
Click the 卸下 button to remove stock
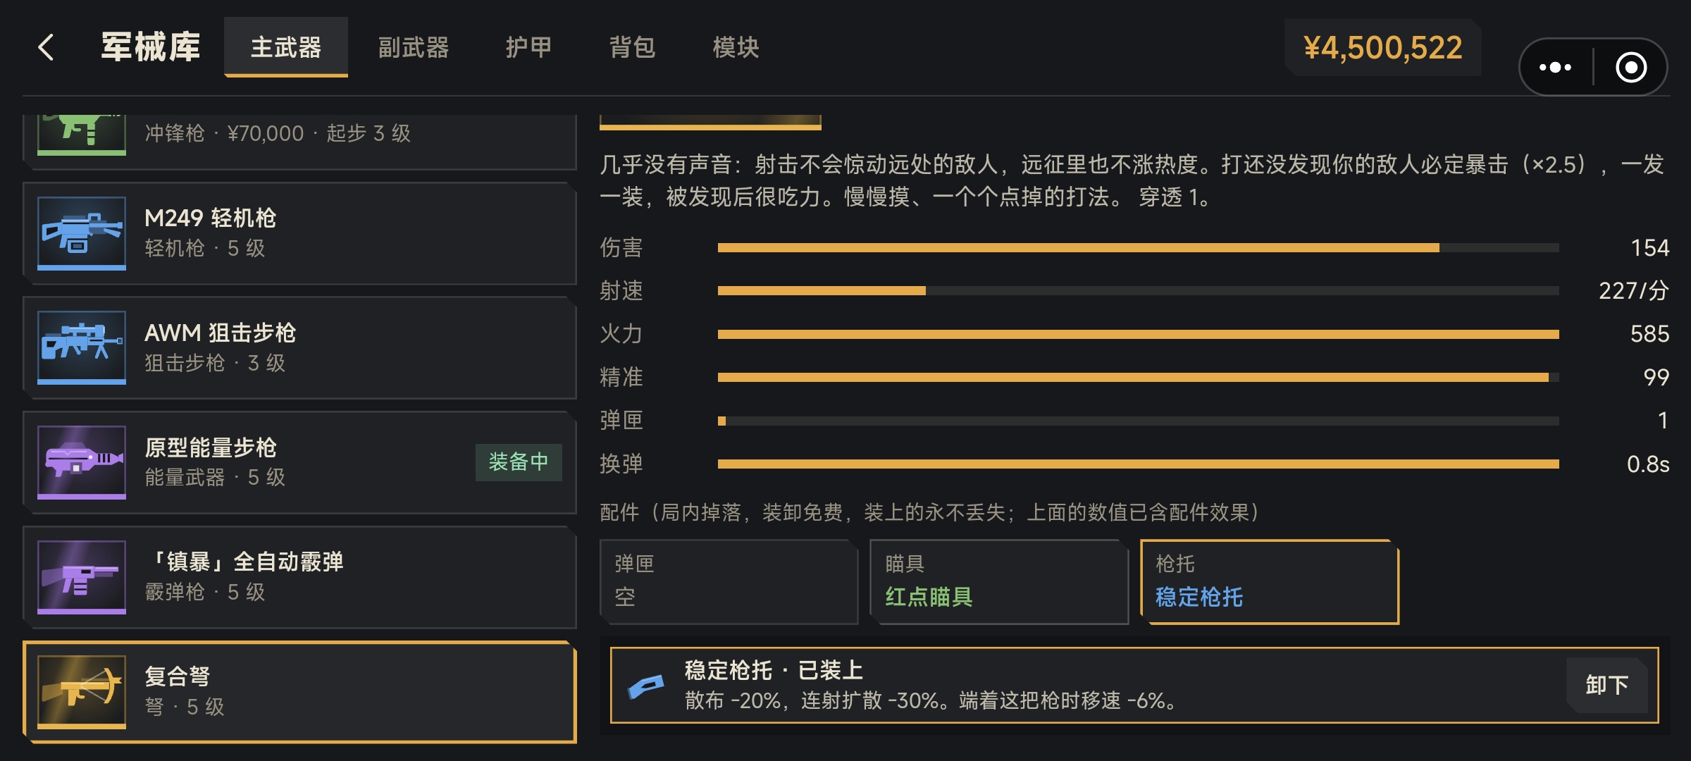1606,685
